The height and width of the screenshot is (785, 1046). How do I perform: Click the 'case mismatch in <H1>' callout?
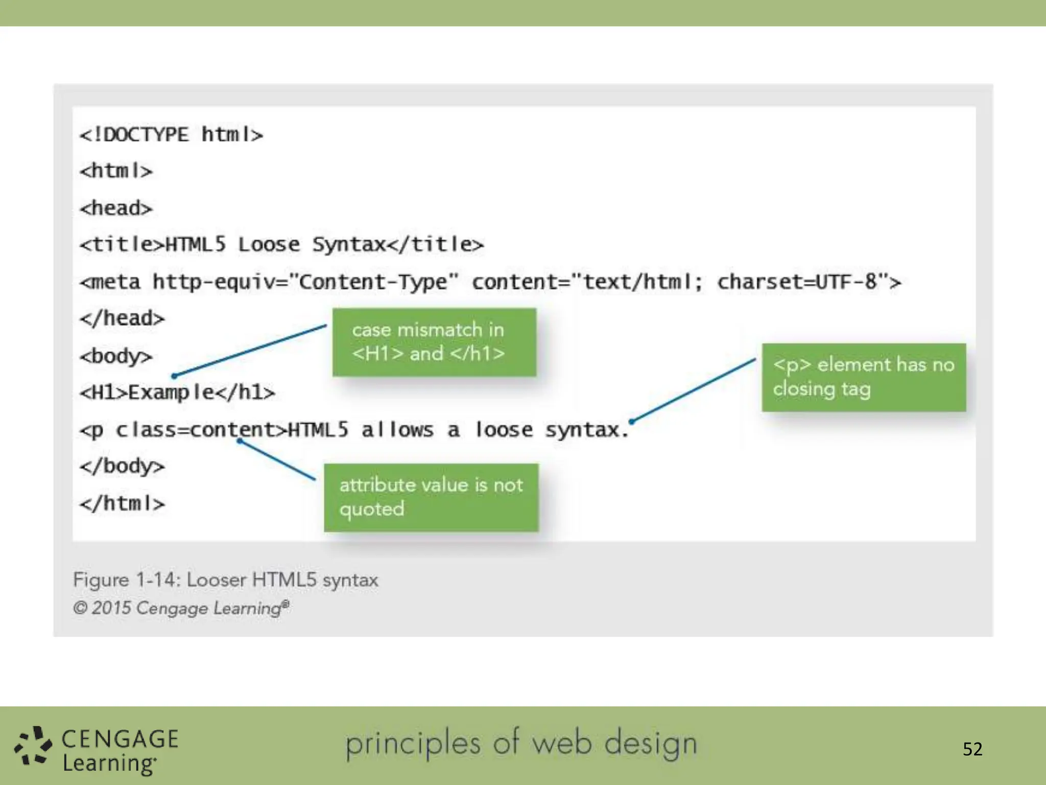(434, 342)
